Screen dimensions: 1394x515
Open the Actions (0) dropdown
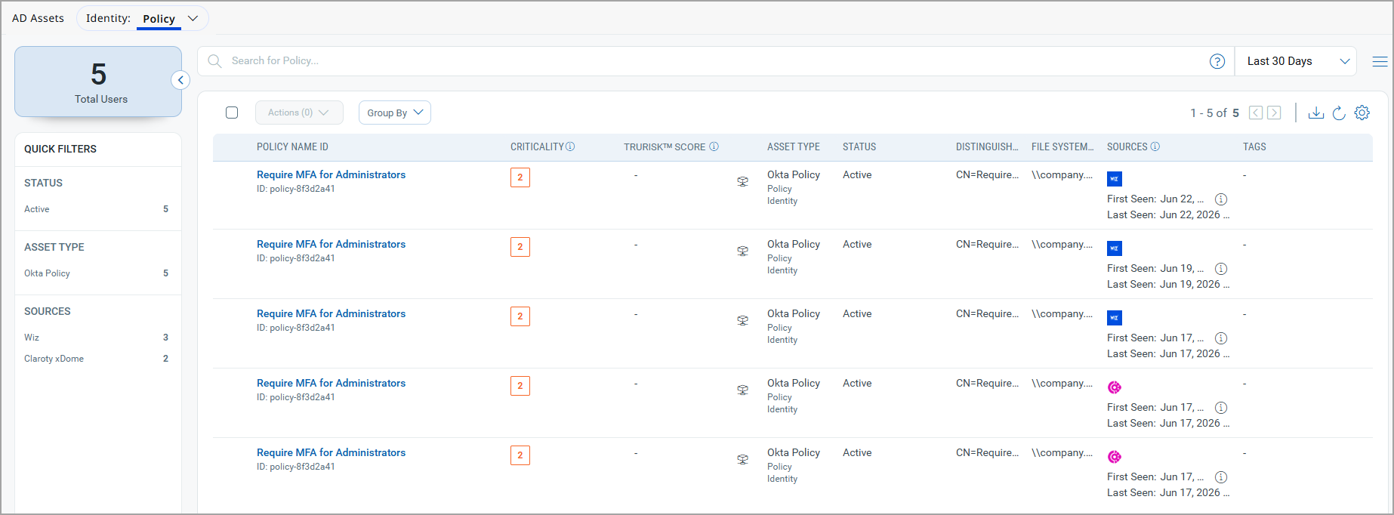(299, 113)
